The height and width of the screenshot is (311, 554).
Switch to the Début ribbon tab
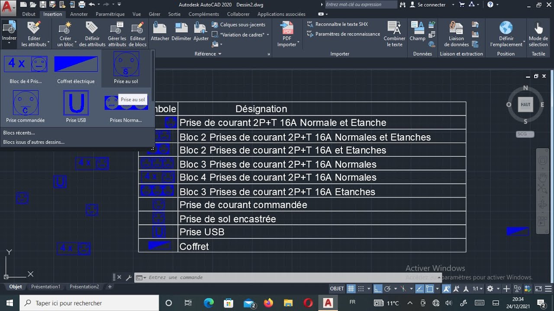click(29, 14)
